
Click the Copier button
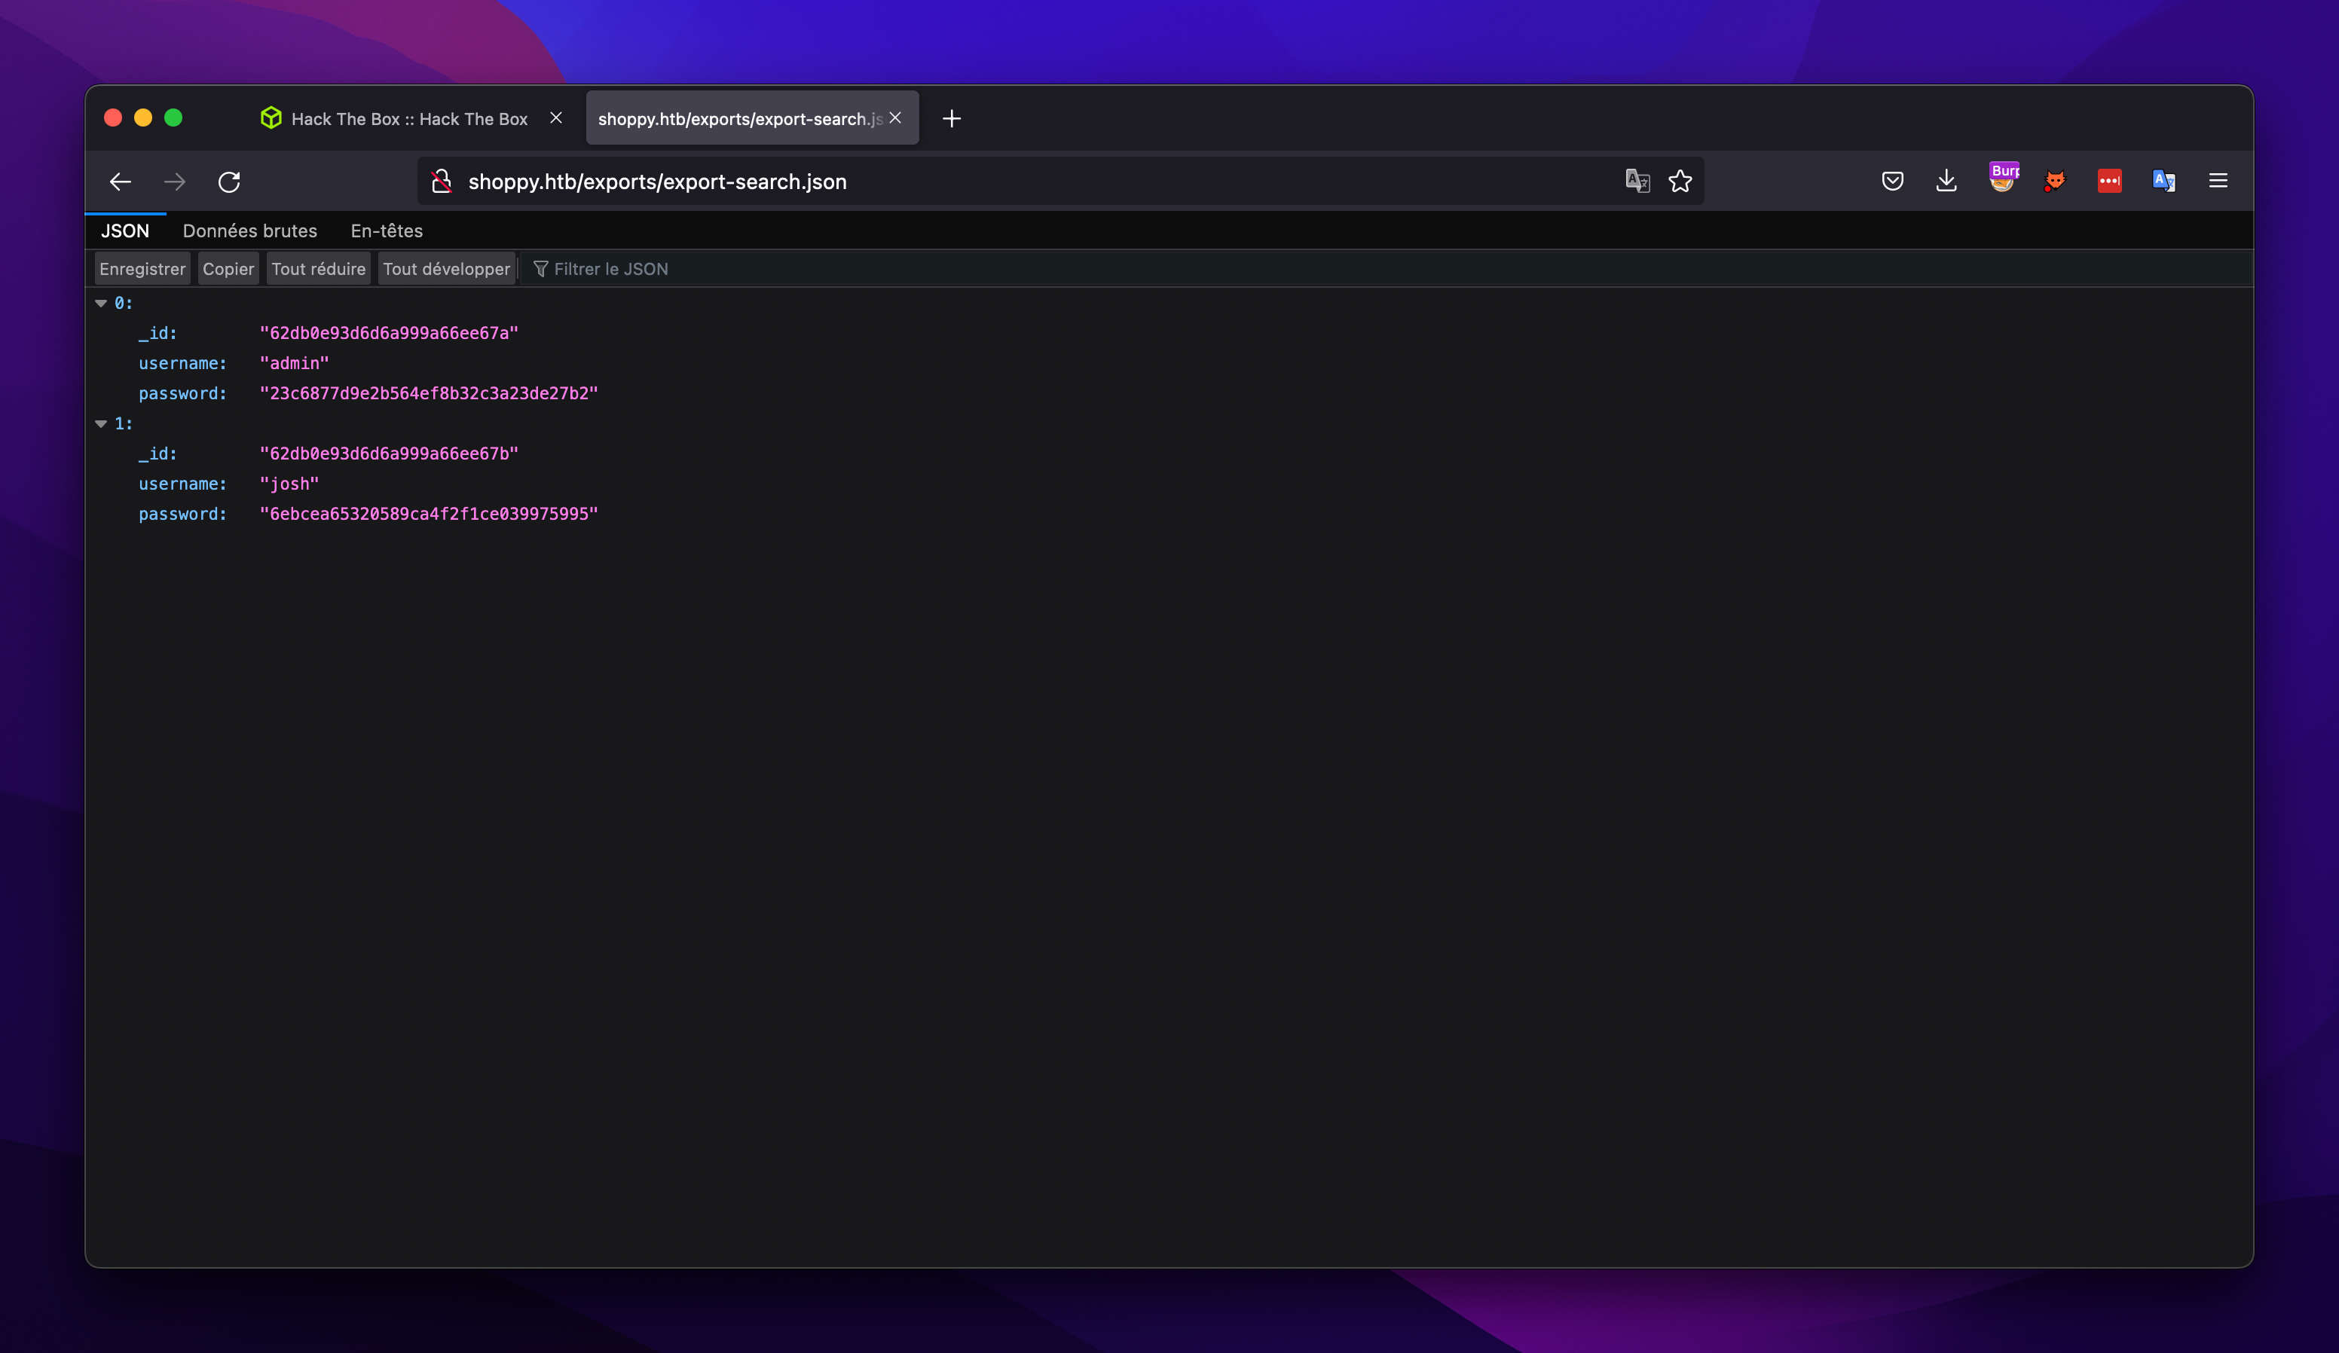pos(228,269)
